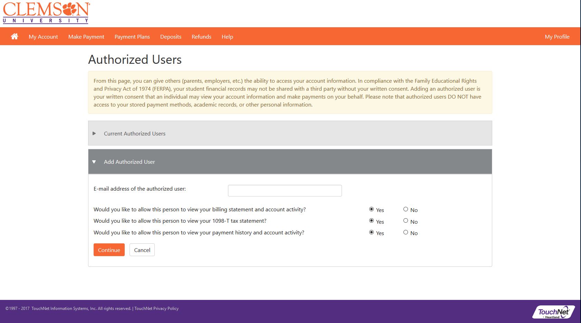Screen dimensions: 581x323
Task: Go to the Home icon in navbar
Action: (14, 37)
